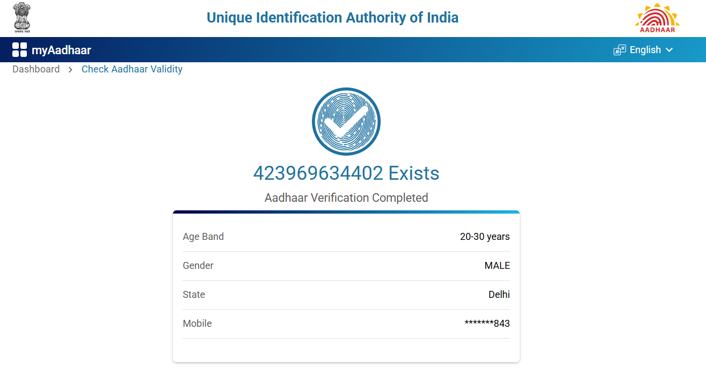The width and height of the screenshot is (706, 388).
Task: Select the 423969634402 Exists heading
Action: click(346, 173)
